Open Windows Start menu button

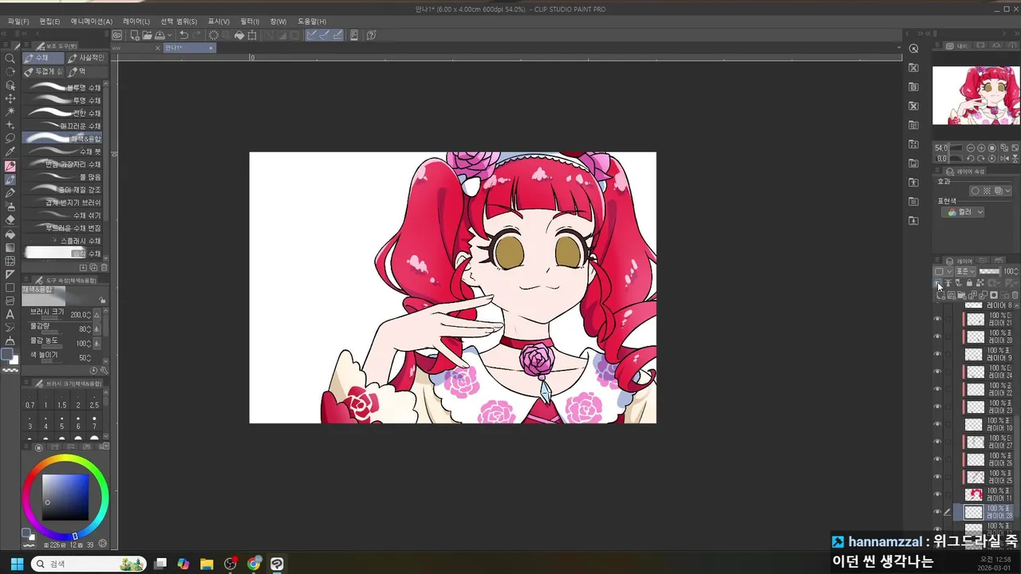[x=16, y=564]
